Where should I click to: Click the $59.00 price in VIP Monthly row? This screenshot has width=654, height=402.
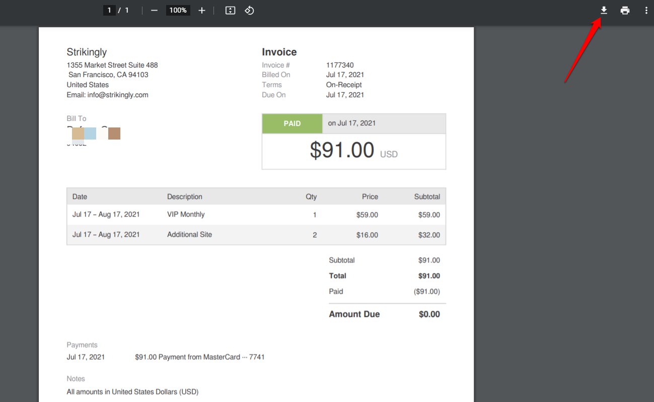point(367,215)
